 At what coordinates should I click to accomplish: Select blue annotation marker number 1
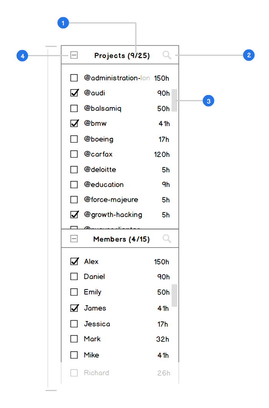(63, 23)
